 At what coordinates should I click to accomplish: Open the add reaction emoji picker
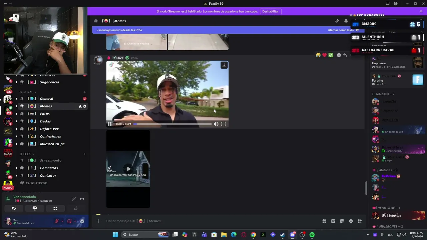(339, 55)
